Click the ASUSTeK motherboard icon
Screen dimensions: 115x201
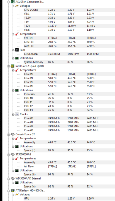[x=13, y=2]
